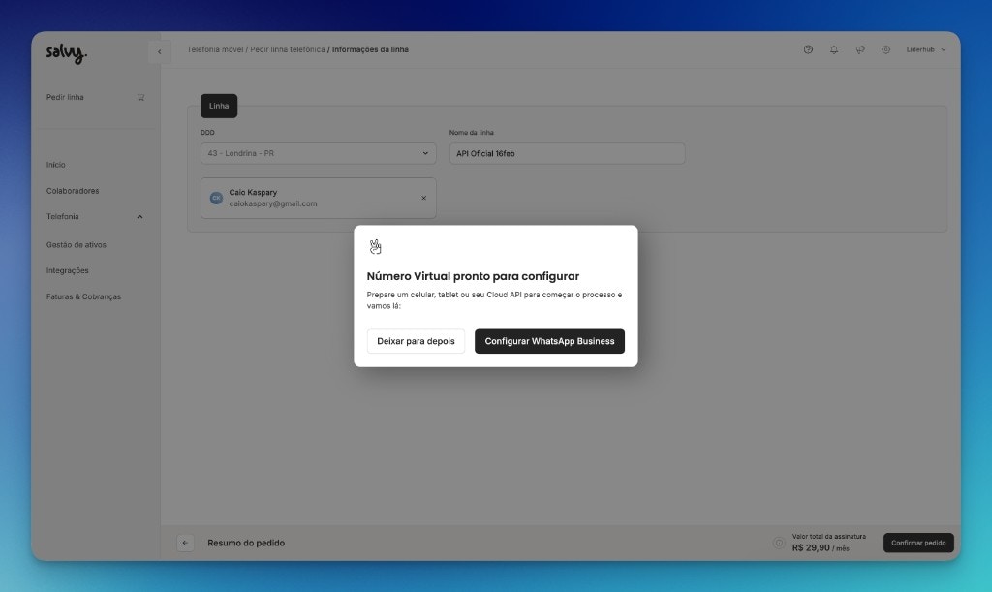Collapse the sidebar with the chevron button
The width and height of the screenshot is (992, 592).
160,52
